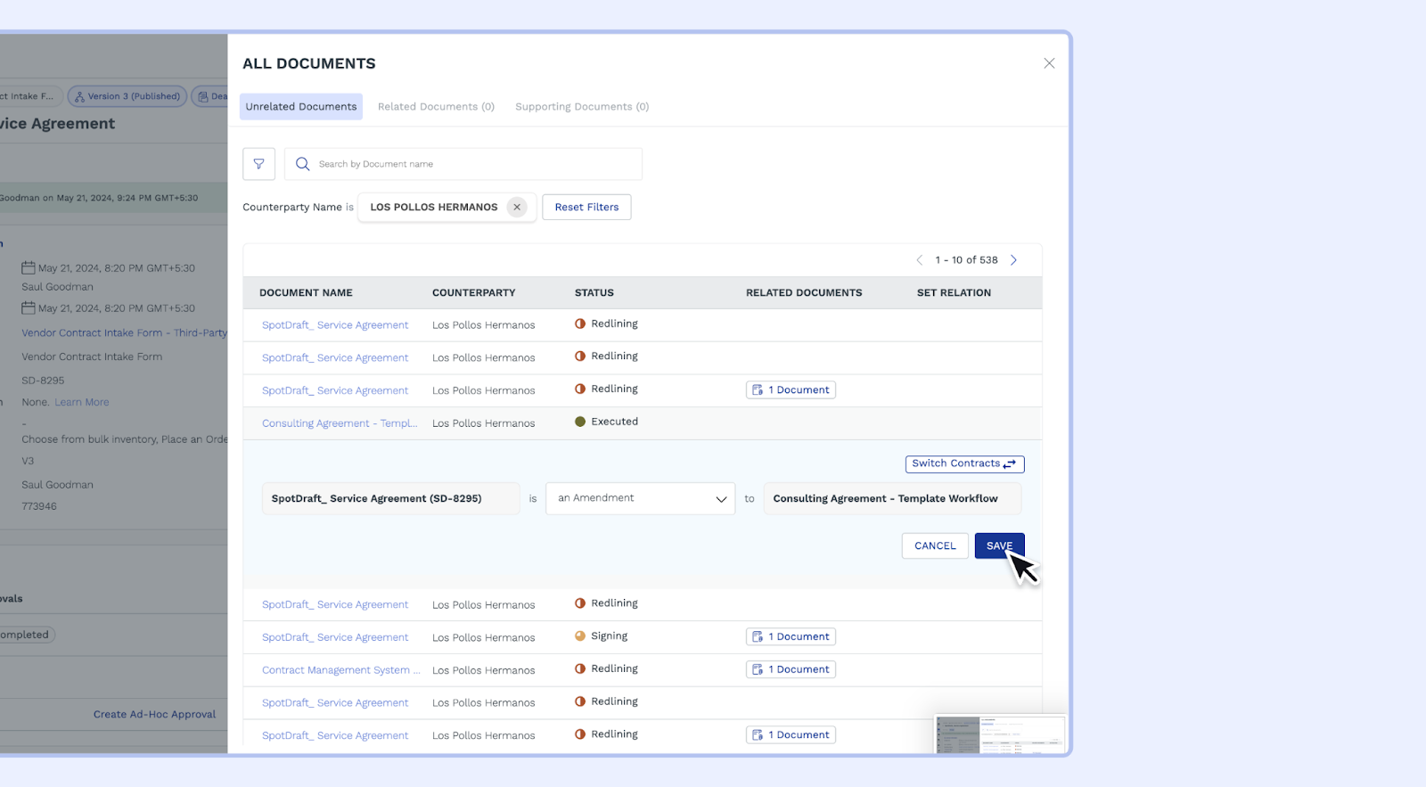1426x787 pixels.
Task: Open the relation type dropdown showing an Amendment
Action: tap(640, 498)
